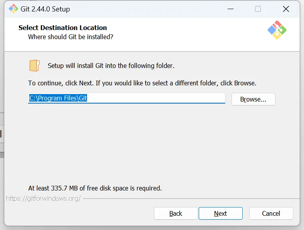This screenshot has height=230, width=304.
Task: Go to the next setup step
Action: pyautogui.click(x=220, y=213)
